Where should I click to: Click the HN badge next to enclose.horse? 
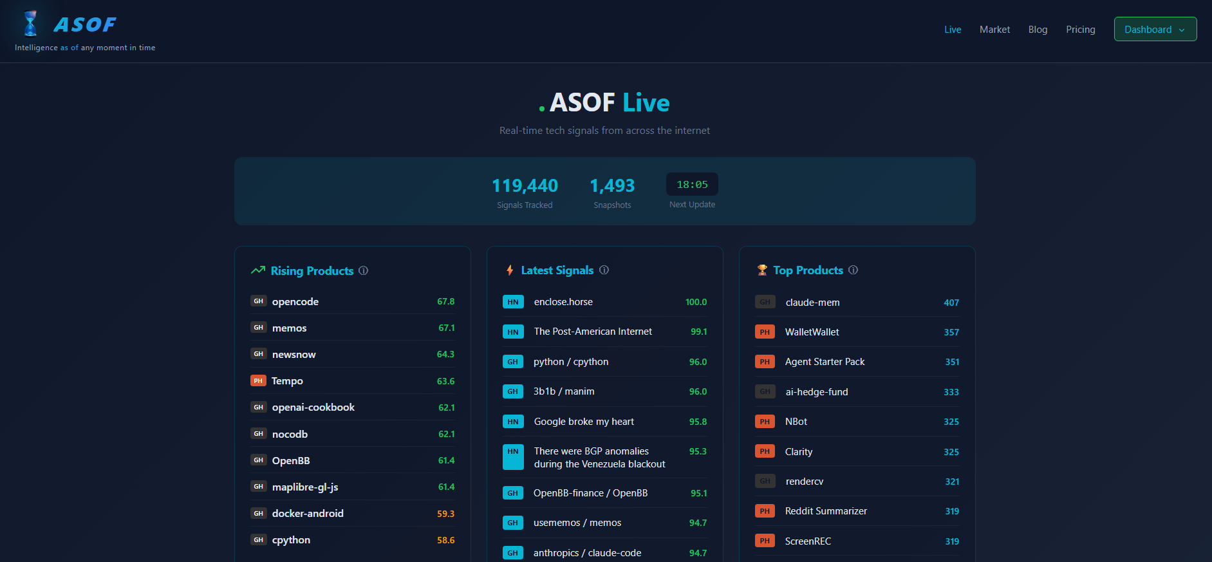coord(513,302)
